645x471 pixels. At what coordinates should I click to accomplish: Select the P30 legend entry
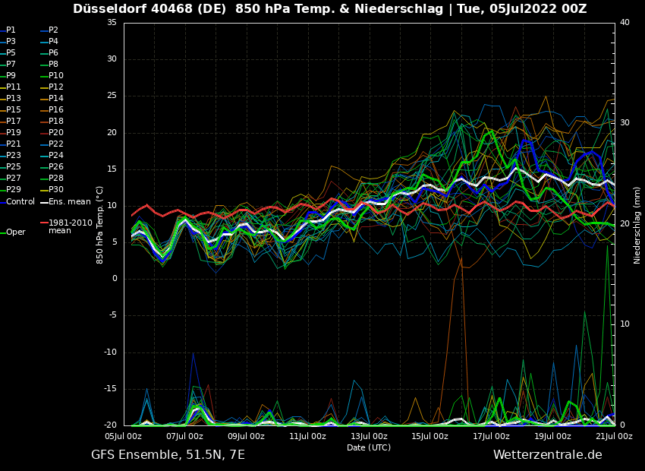(x=56, y=190)
